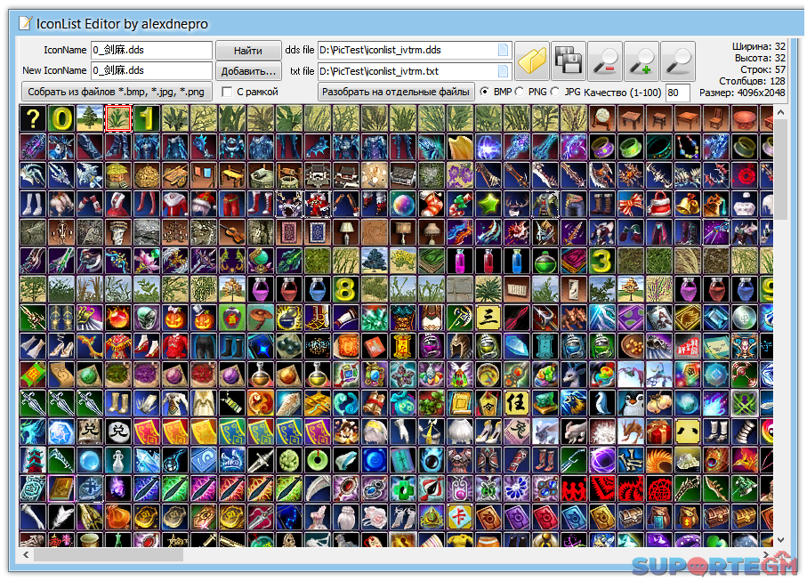Image resolution: width=807 pixels, height=581 pixels.
Task: Select the JPG format radio button
Action: [555, 91]
